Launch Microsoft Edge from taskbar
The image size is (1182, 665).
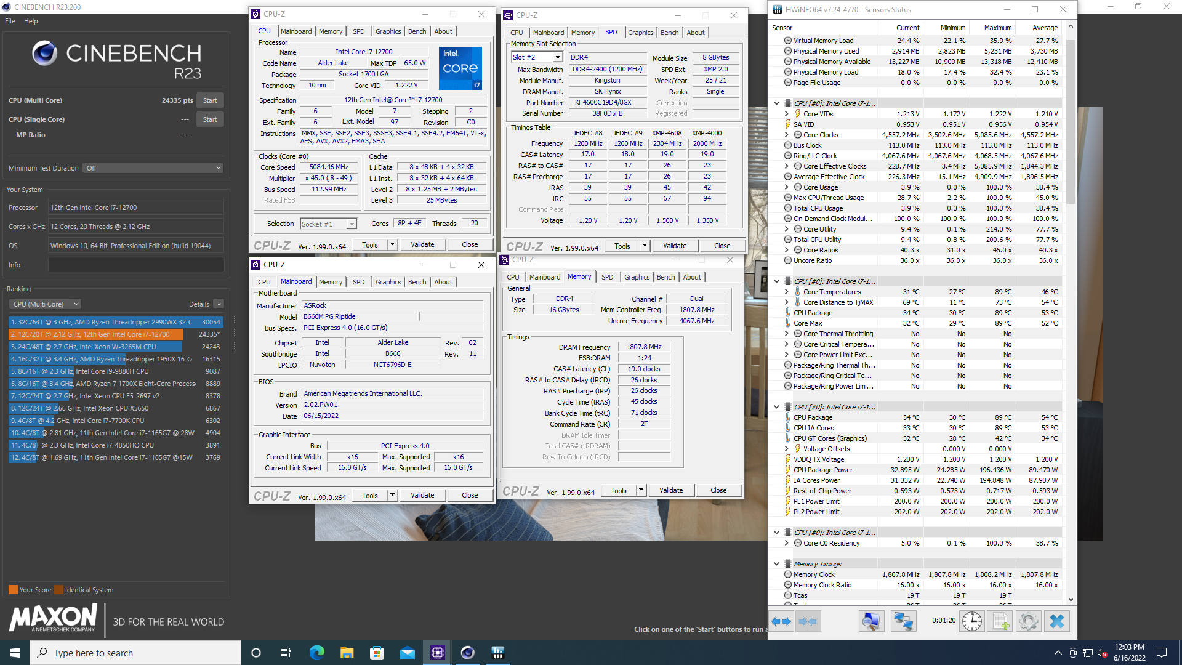click(316, 653)
